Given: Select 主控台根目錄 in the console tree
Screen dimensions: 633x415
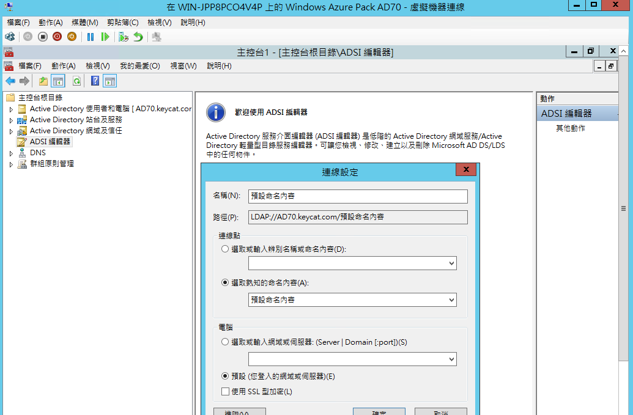Looking at the screenshot, I should 40,98.
